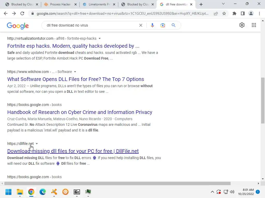Screen dimensions: 265x198
Task: Open volume control in system tray
Action: (x=232, y=192)
